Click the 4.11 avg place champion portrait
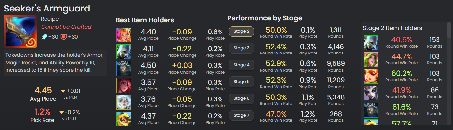This screenshot has width=453, height=130. (124, 52)
